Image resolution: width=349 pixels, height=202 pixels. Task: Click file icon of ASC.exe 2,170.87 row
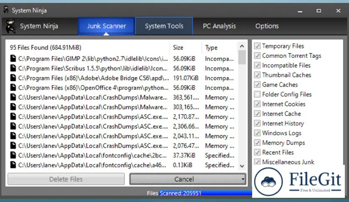coord(13,116)
